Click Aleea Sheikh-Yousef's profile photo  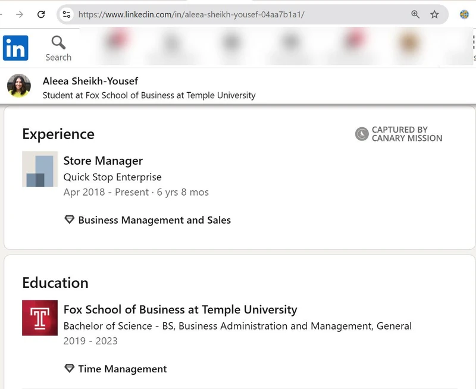coord(19,86)
